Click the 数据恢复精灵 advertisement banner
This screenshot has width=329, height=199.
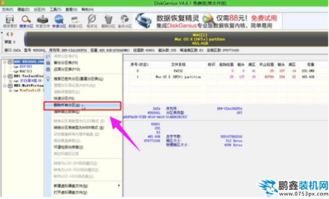tap(208, 21)
